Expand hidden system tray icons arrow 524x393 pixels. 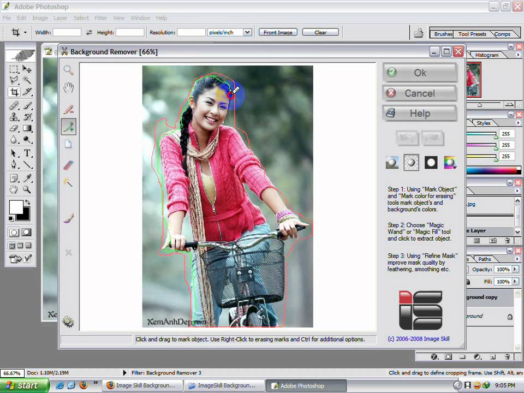[457, 385]
